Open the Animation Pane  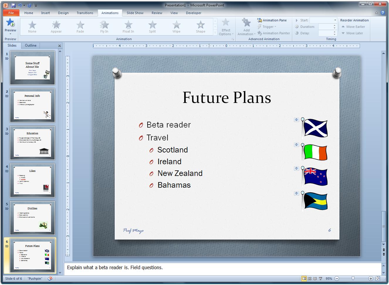[272, 20]
